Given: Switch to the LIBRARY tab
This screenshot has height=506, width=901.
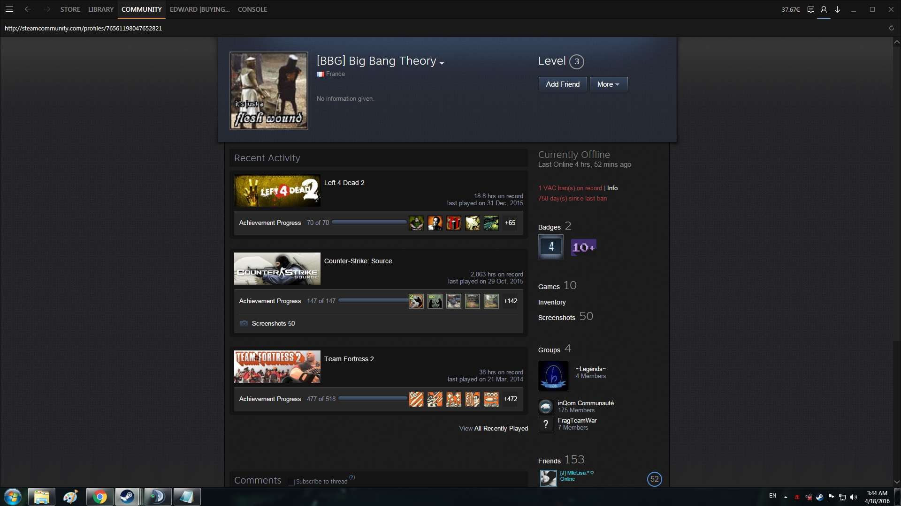Looking at the screenshot, I should click(101, 9).
